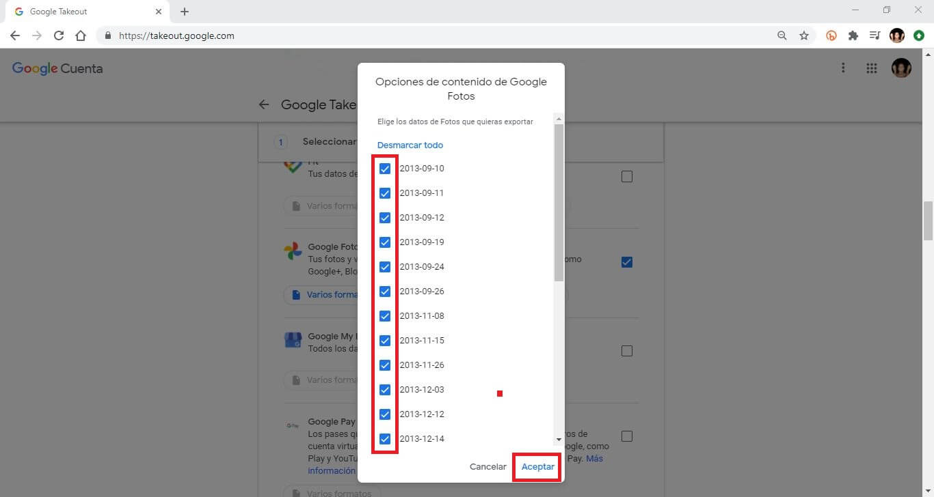Open the extensions puzzle piece icon

pyautogui.click(x=853, y=35)
